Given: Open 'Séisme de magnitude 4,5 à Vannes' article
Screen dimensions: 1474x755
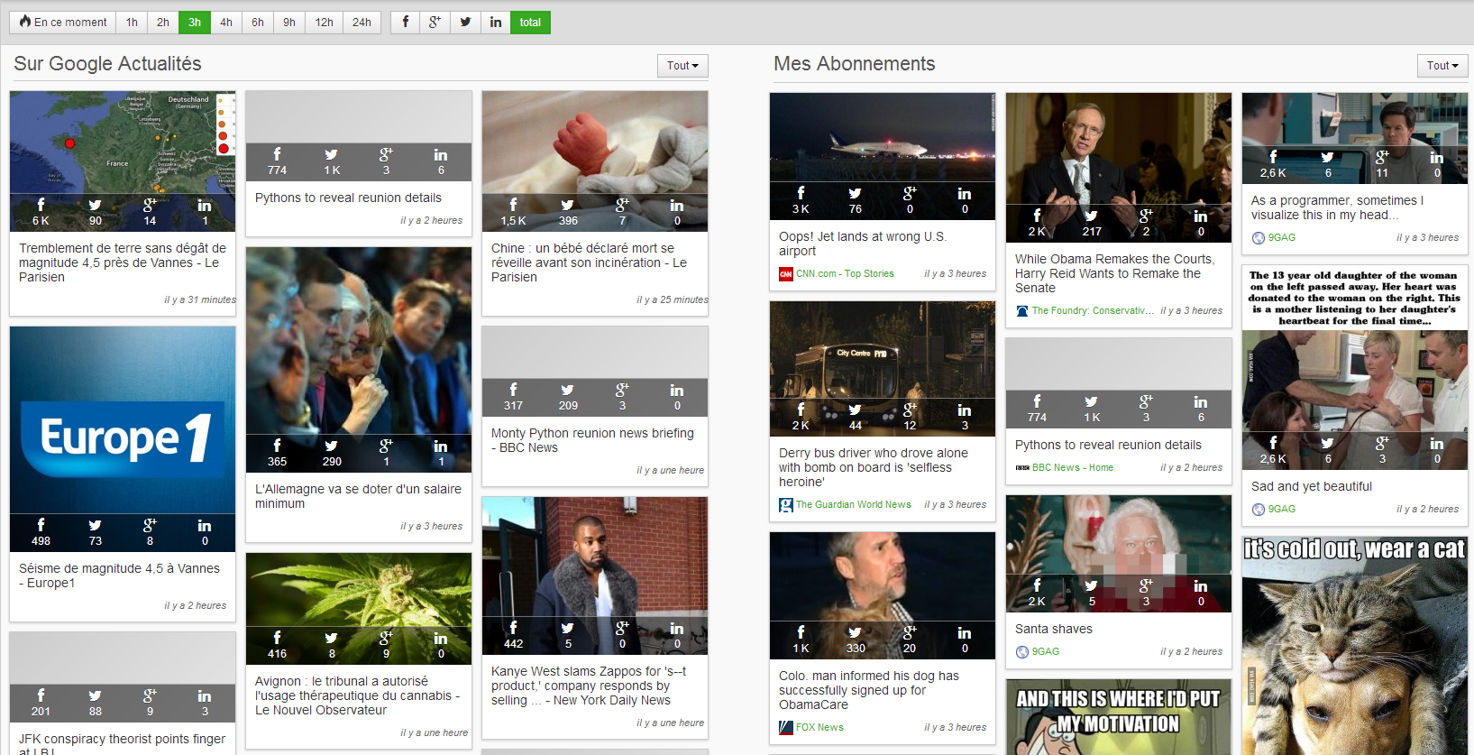Looking at the screenshot, I should coord(119,575).
